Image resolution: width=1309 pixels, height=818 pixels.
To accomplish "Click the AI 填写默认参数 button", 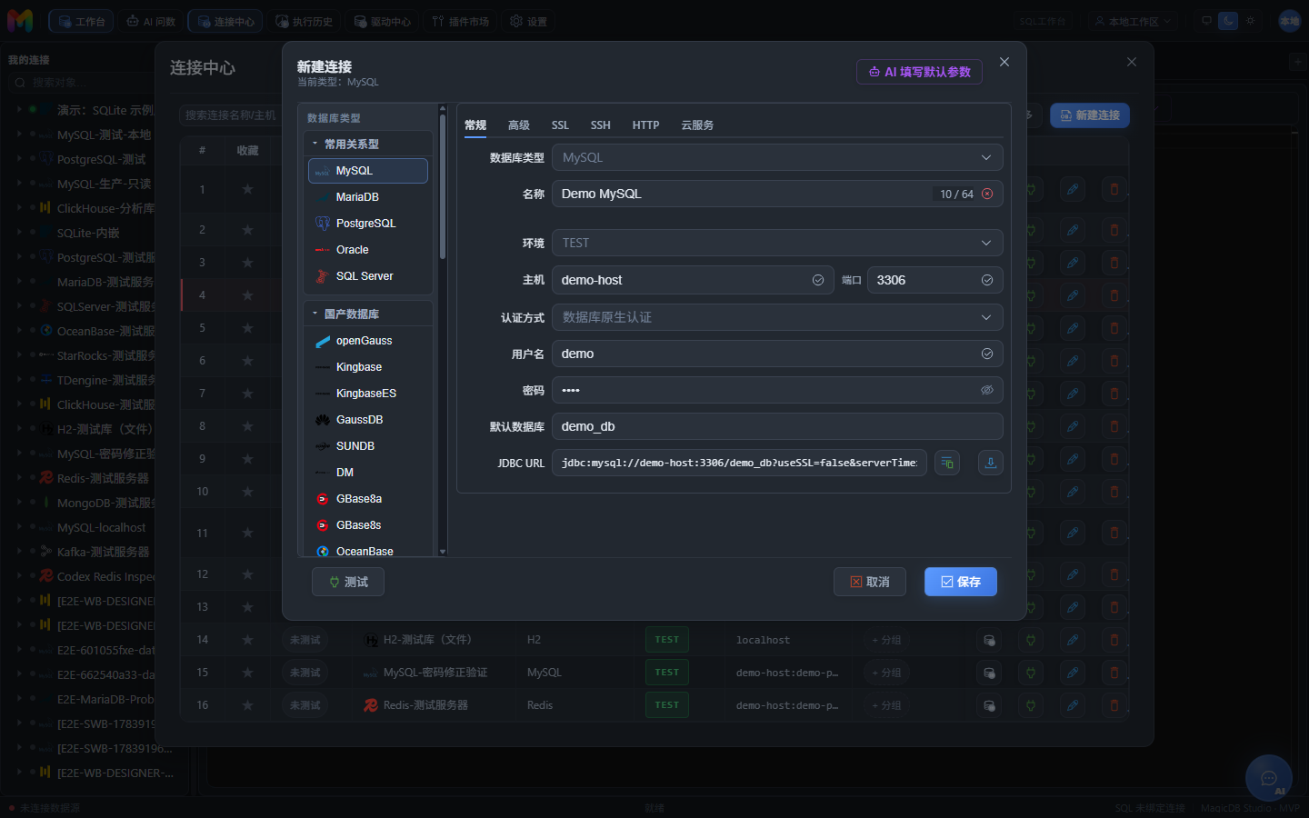I will pyautogui.click(x=919, y=72).
